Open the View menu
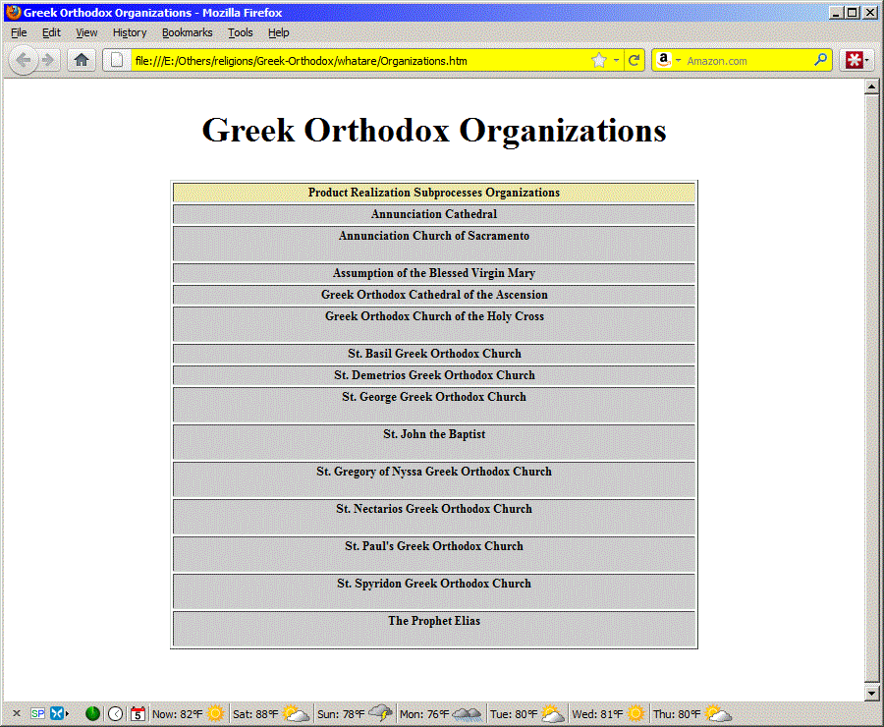 coord(86,32)
